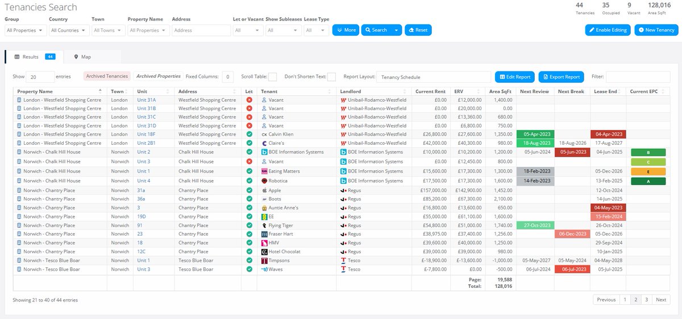This screenshot has height=319, width=682.
Task: Click the Reset button
Action: tap(418, 30)
